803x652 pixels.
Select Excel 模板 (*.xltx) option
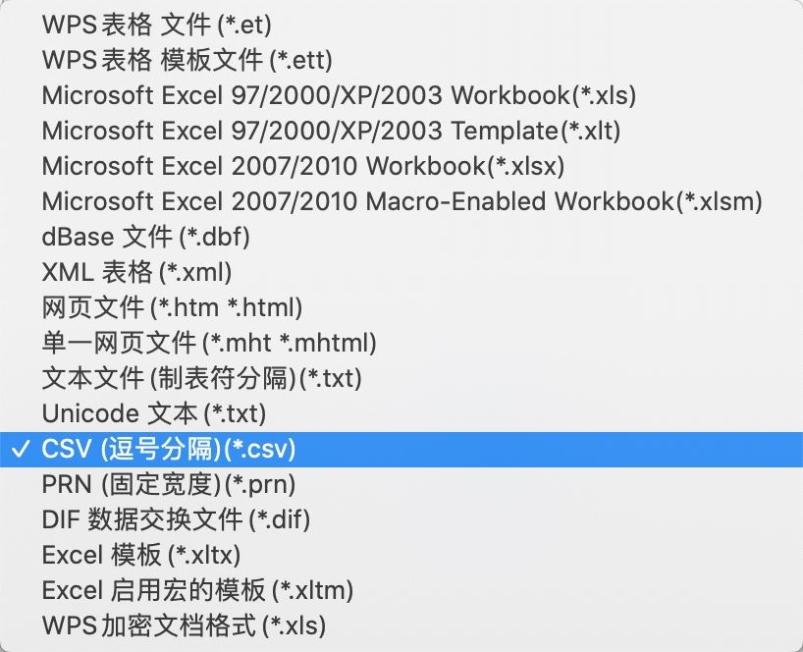click(141, 555)
